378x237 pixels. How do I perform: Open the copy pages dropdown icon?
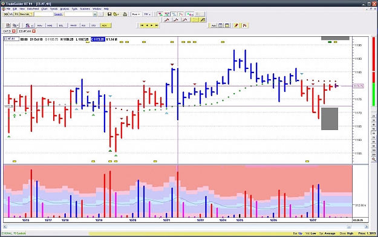pyautogui.click(x=16, y=25)
